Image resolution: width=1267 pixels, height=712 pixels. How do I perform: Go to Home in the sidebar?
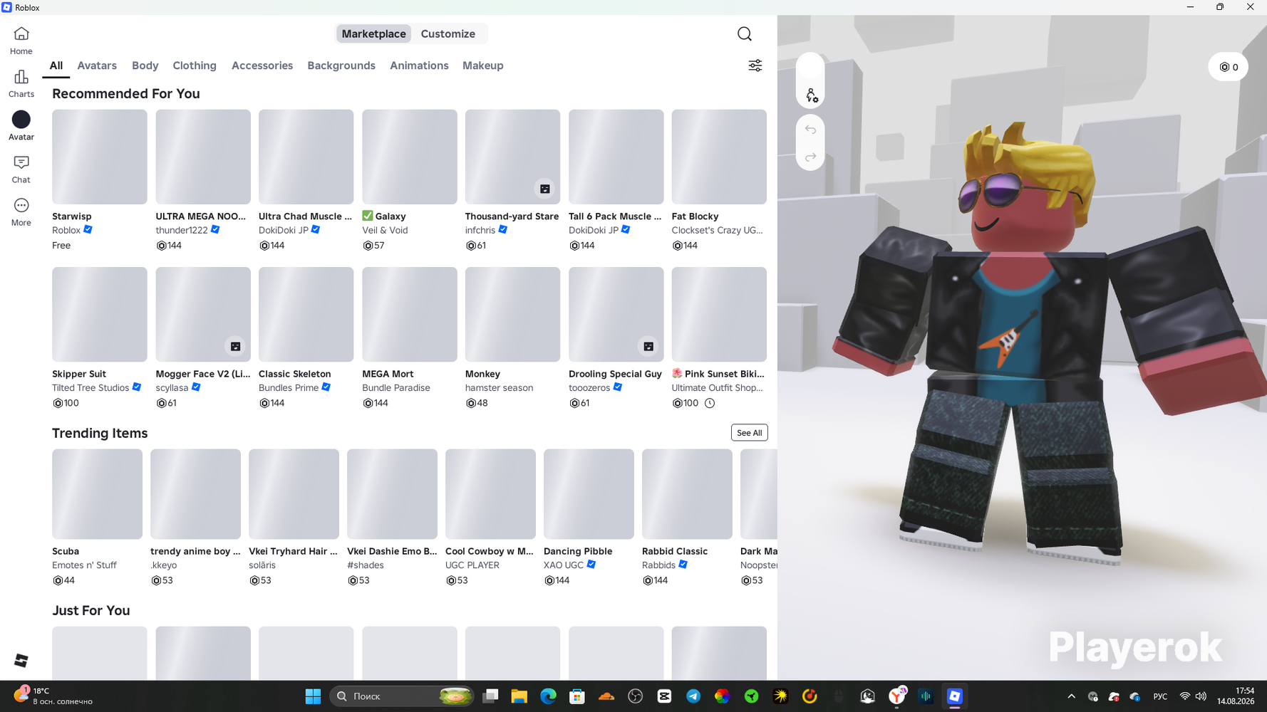pos(21,41)
